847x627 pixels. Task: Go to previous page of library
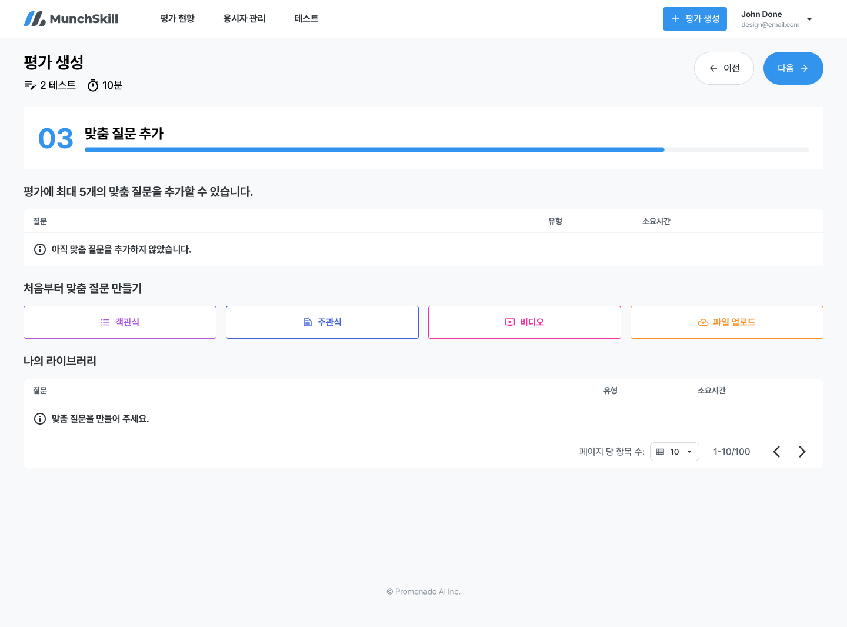coord(776,452)
